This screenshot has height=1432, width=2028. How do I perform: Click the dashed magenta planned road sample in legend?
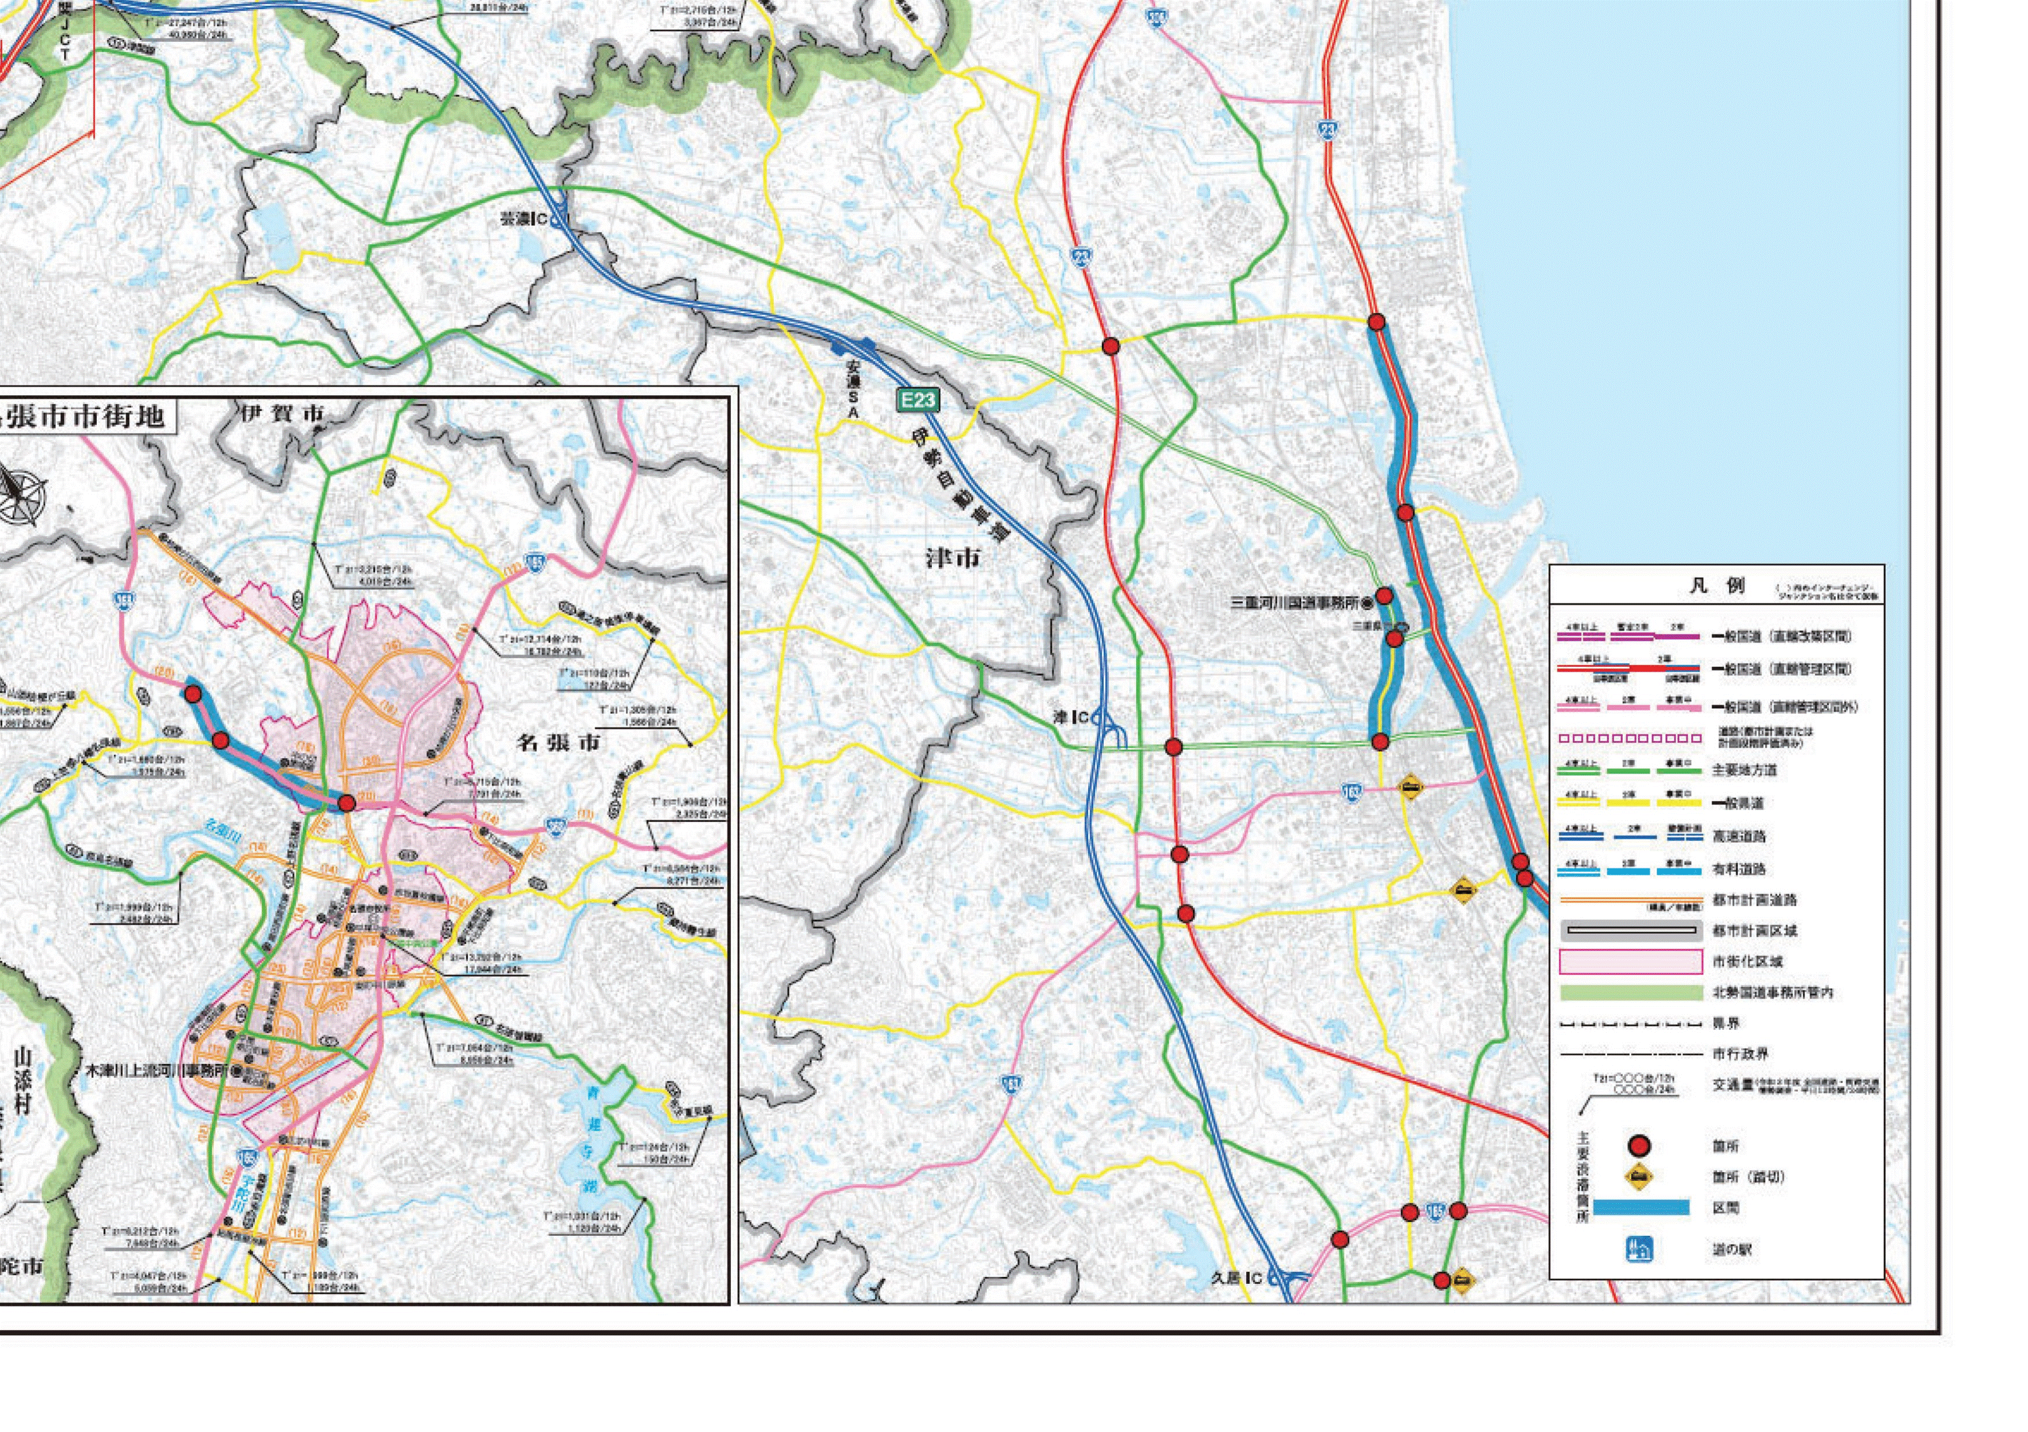point(1630,738)
